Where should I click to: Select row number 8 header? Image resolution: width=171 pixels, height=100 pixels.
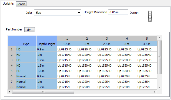(x=12, y=87)
